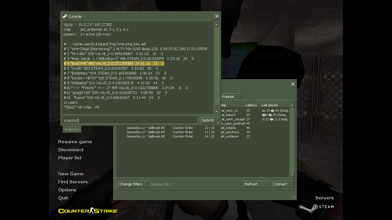Click the Console window title icon
The width and height of the screenshot is (392, 220).
pos(65,17)
